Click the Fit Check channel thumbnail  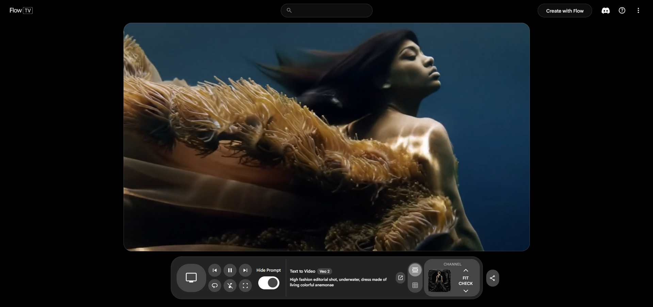439,281
